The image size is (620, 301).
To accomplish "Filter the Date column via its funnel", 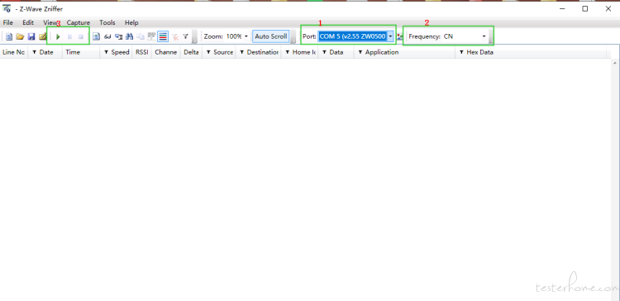I will (34, 52).
